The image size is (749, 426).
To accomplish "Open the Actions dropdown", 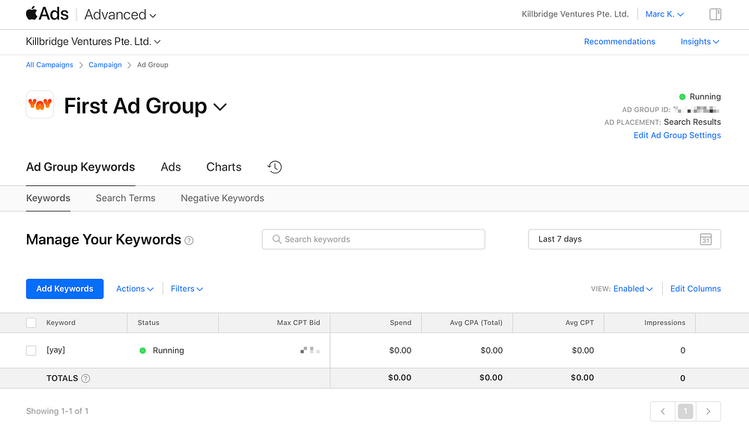I will pos(134,288).
